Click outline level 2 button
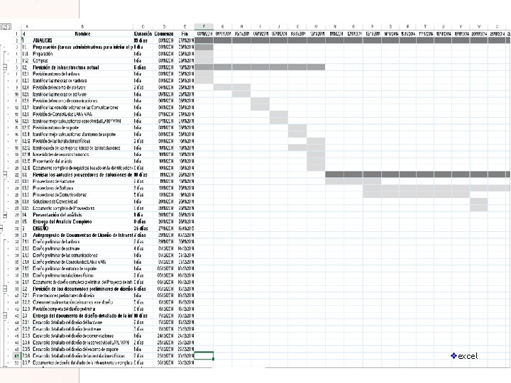 click(6, 27)
